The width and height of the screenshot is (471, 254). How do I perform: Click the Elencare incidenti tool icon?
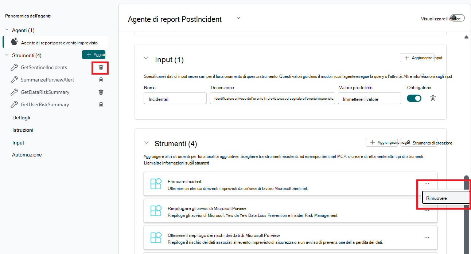click(x=156, y=184)
